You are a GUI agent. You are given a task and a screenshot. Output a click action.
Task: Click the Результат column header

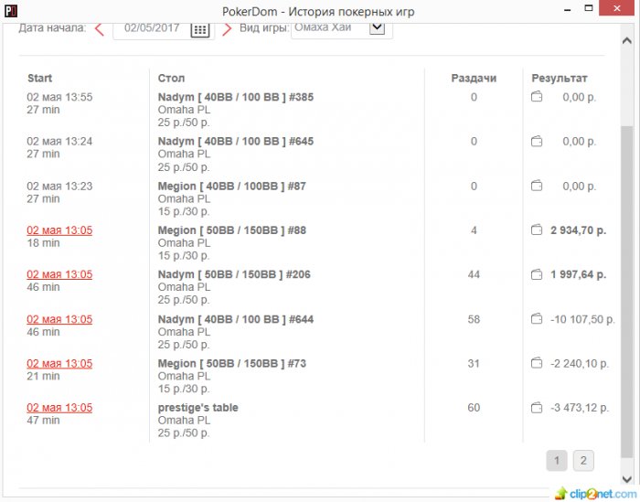tap(560, 79)
